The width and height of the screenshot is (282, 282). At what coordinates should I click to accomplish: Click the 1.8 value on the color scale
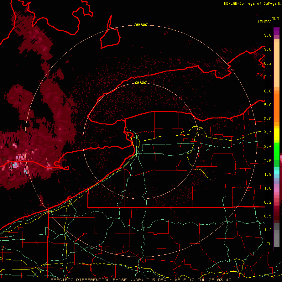pos(268,175)
